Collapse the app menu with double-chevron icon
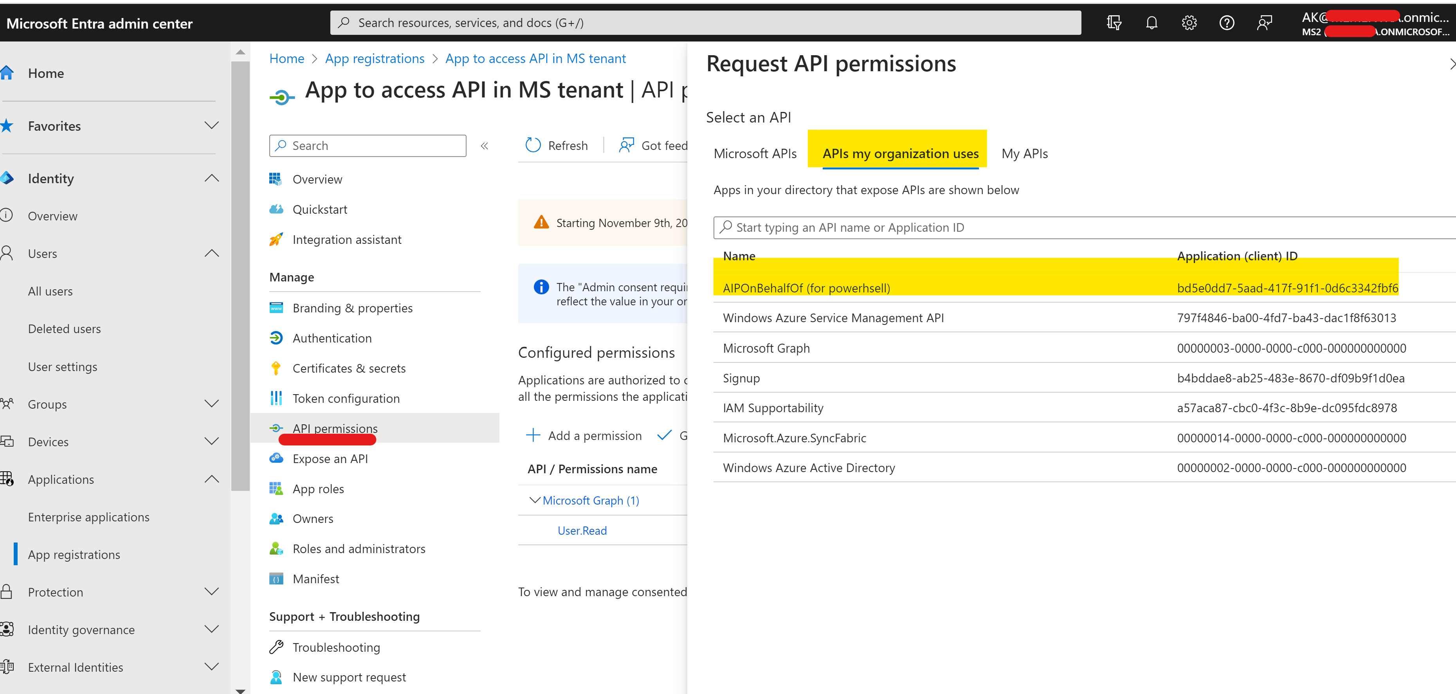This screenshot has width=1456, height=694. pos(485,146)
